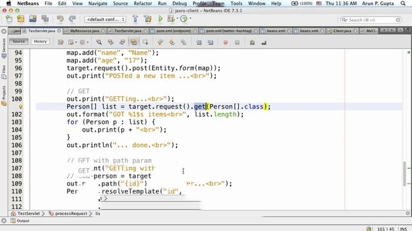The height and width of the screenshot is (231, 412).
Task: Open the Tools menu
Action: click(x=236, y=3)
